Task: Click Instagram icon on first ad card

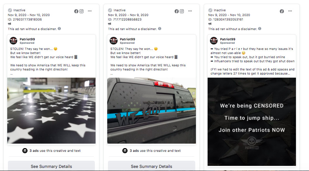Action: click(81, 11)
